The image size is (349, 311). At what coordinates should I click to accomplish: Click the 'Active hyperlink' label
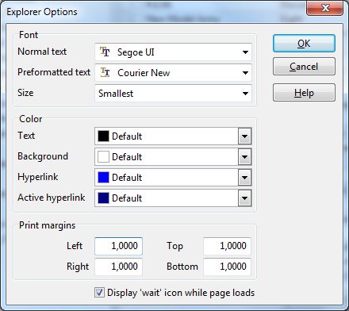coord(52,198)
